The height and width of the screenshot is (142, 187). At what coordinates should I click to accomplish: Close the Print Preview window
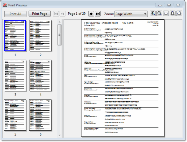[178, 5]
